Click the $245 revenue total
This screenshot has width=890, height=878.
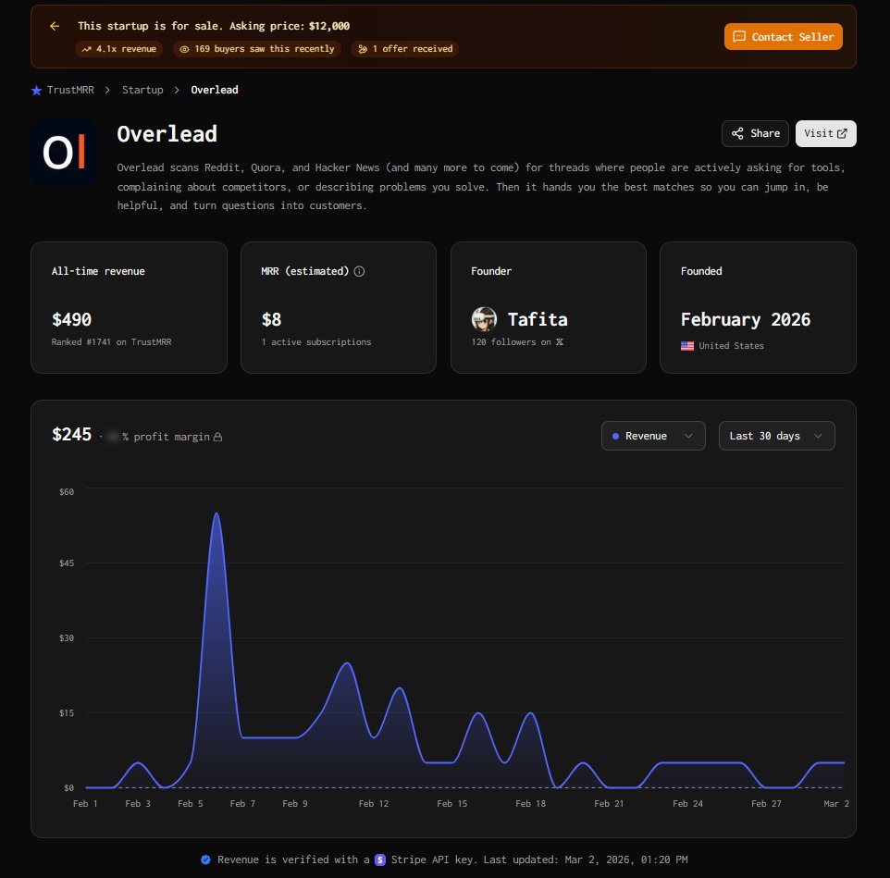71,434
